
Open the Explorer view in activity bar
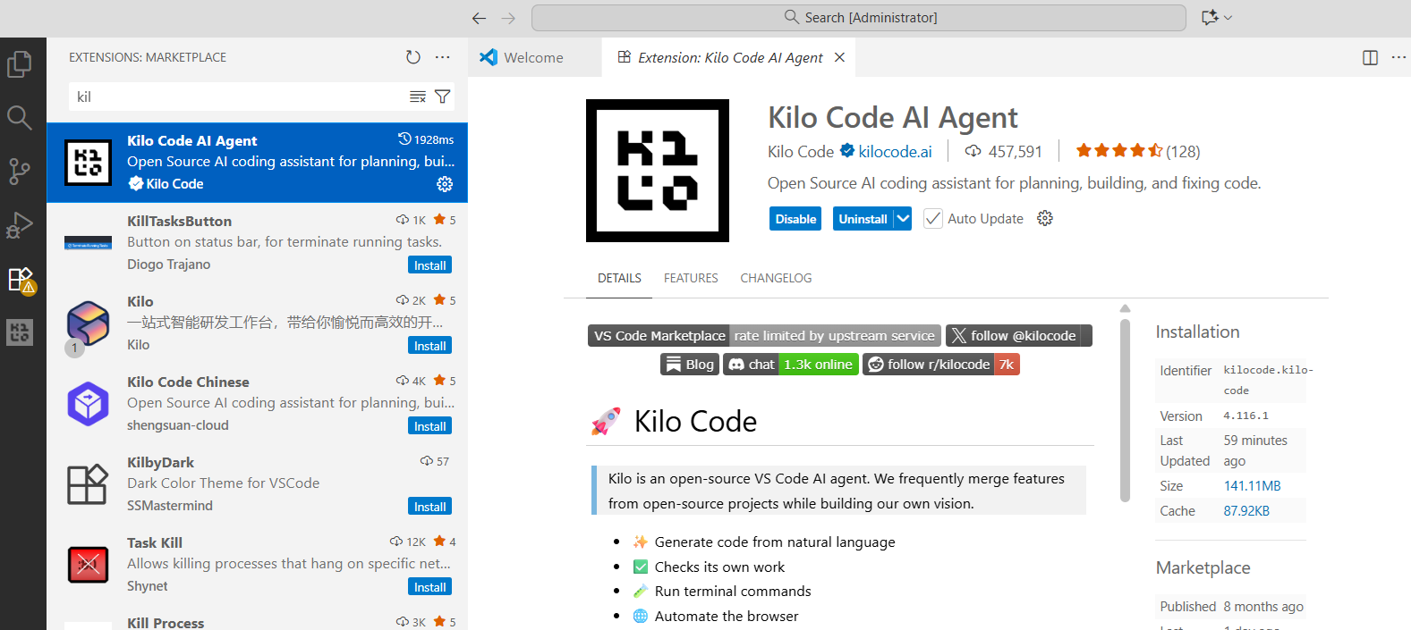click(x=20, y=63)
